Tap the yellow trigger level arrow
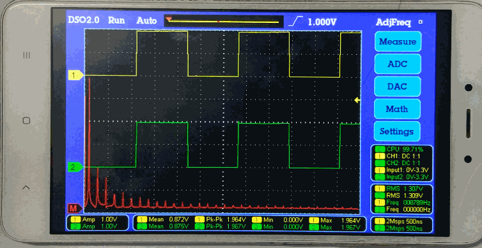The image size is (482, 248). tap(357, 100)
